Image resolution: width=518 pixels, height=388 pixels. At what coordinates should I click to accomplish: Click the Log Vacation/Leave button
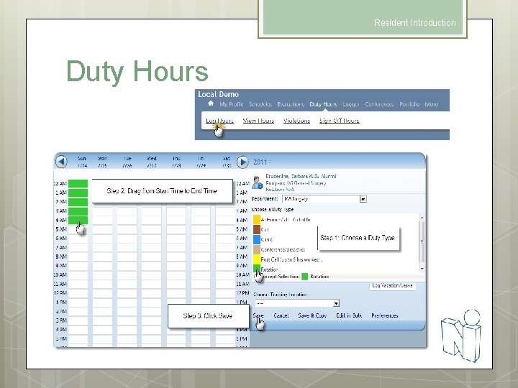click(392, 286)
